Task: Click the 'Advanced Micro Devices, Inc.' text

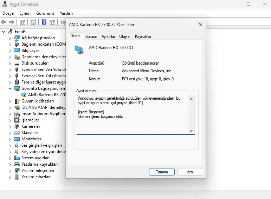Action: click(x=147, y=71)
